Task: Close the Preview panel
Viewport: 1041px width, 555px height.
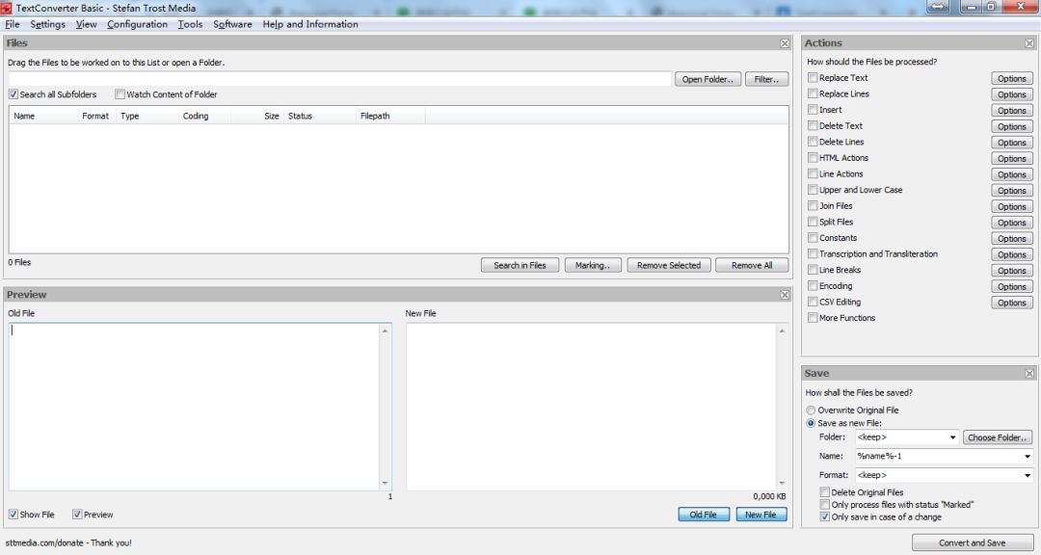Action: coord(785,295)
